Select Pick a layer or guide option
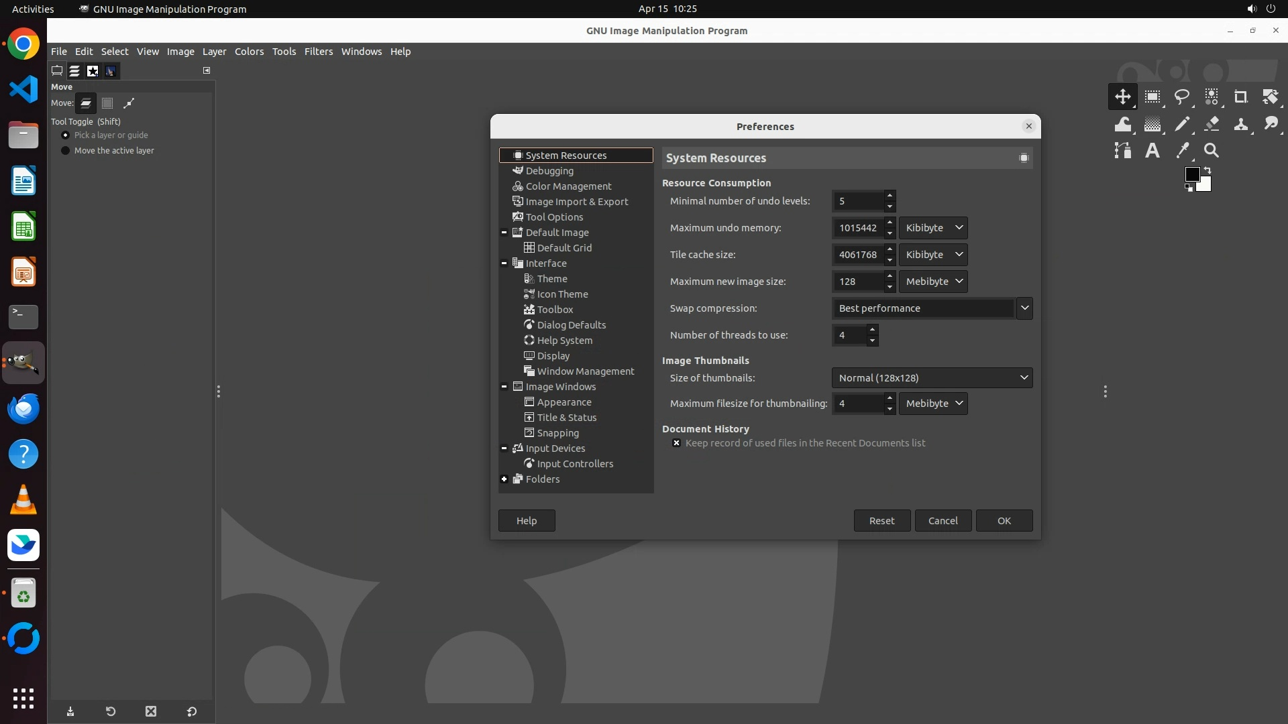This screenshot has width=1288, height=724. (66, 135)
